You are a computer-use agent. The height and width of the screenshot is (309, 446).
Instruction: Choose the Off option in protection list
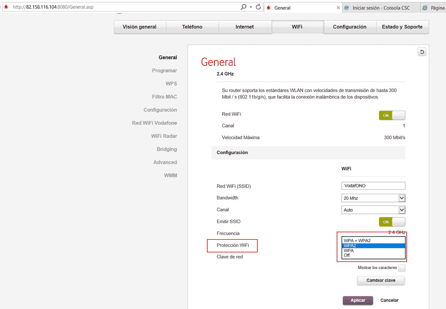347,255
